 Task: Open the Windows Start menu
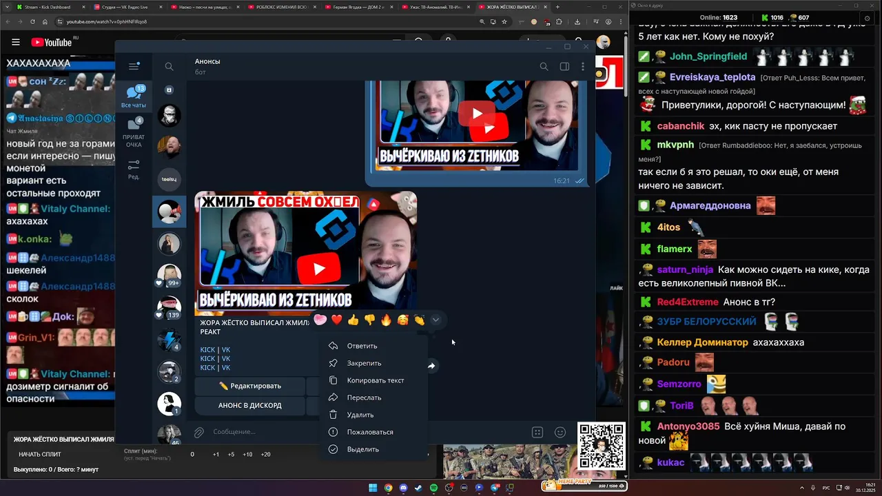(373, 488)
